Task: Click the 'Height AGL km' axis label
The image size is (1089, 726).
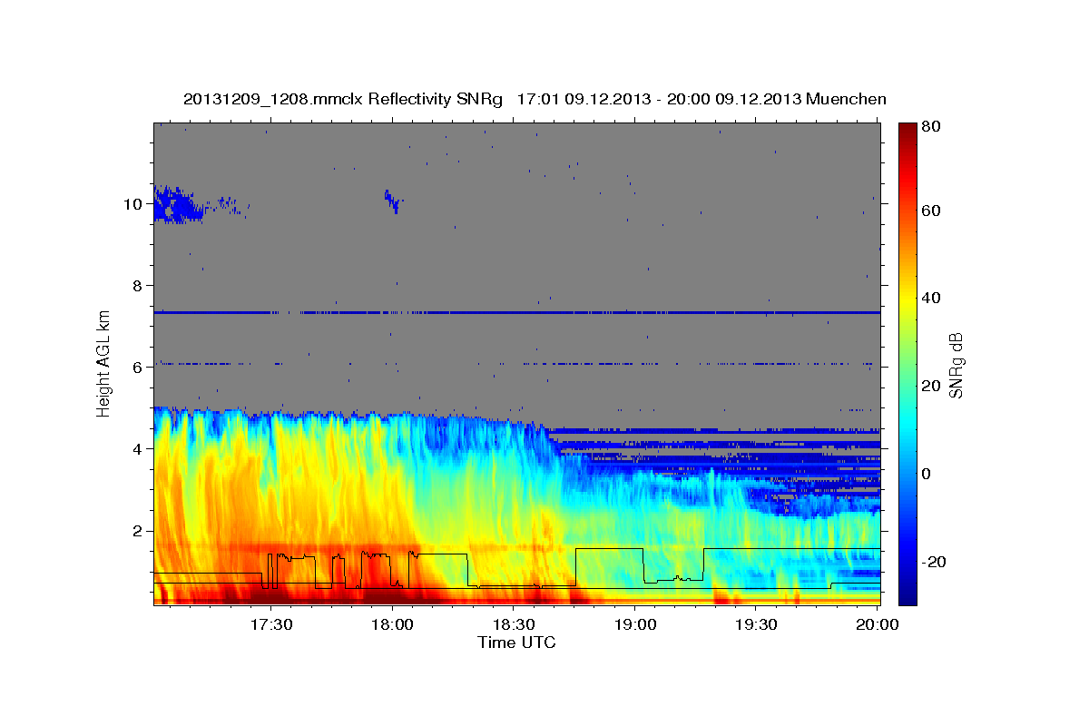Action: (x=104, y=363)
